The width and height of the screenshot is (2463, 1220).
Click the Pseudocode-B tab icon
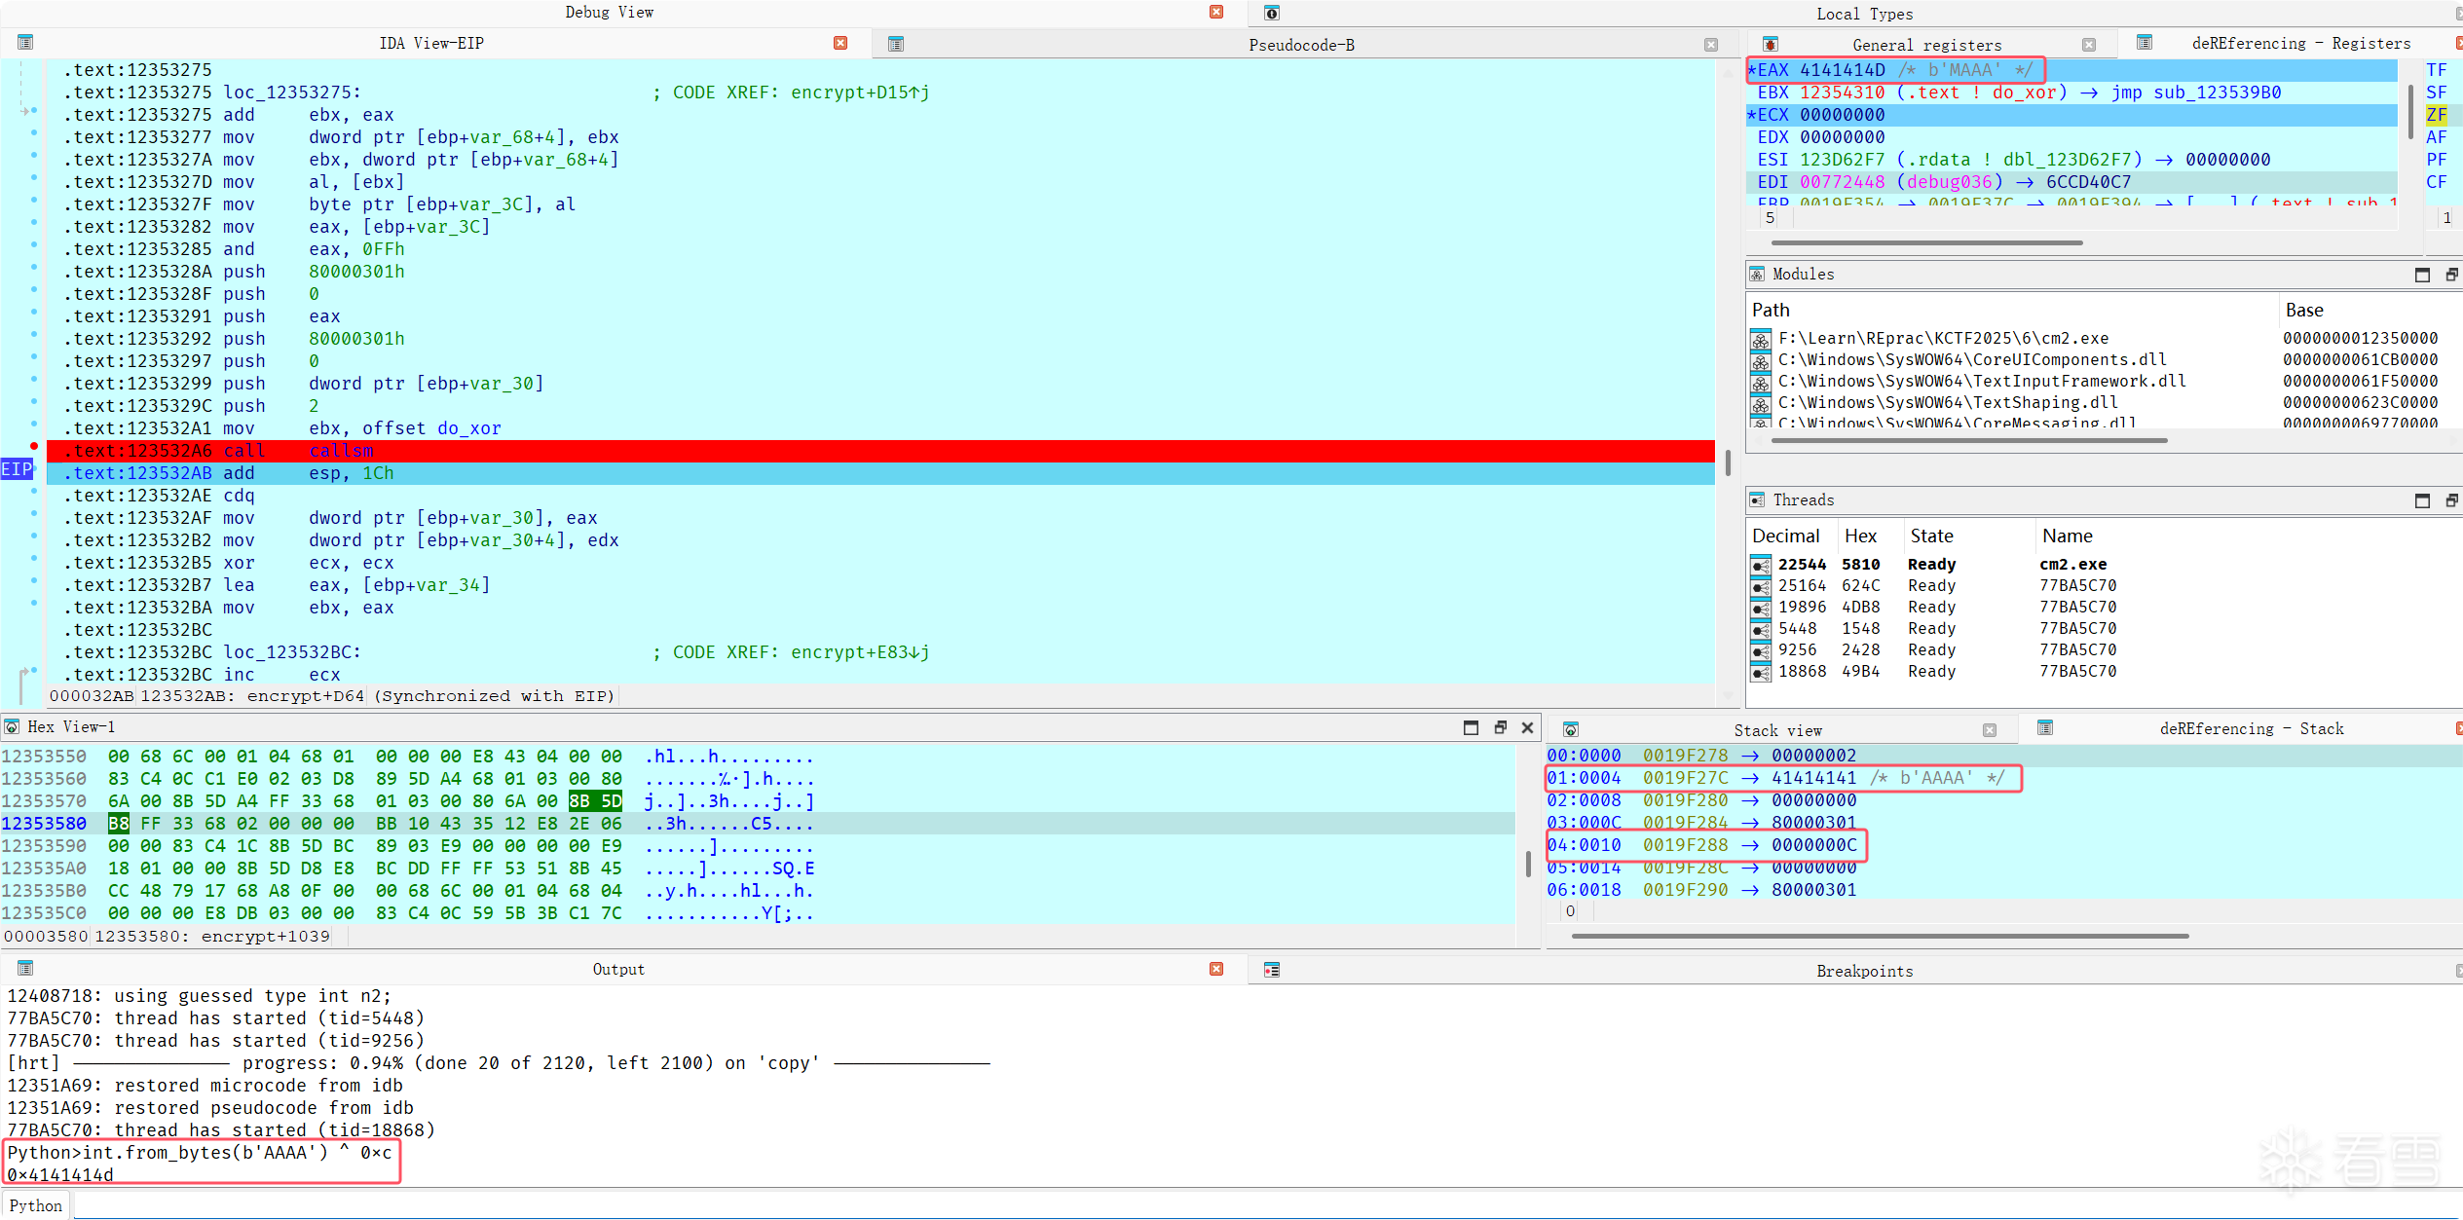[x=896, y=44]
